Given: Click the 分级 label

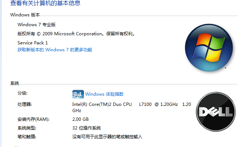Looking at the screenshot, I should coord(22,93).
